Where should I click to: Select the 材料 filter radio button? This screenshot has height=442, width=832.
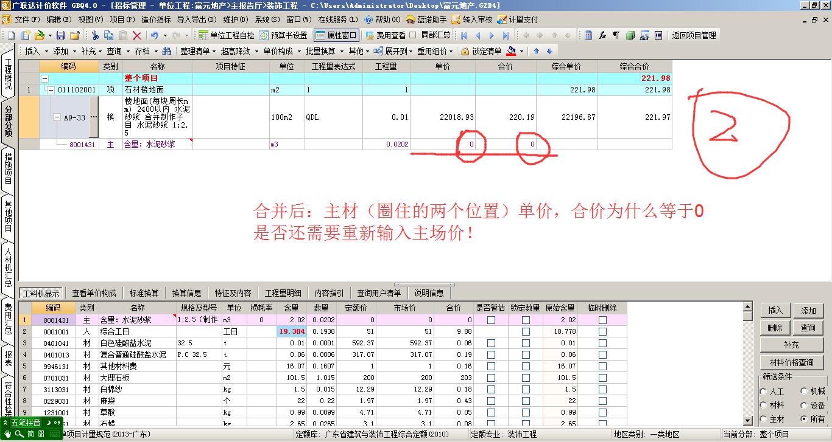click(x=764, y=405)
